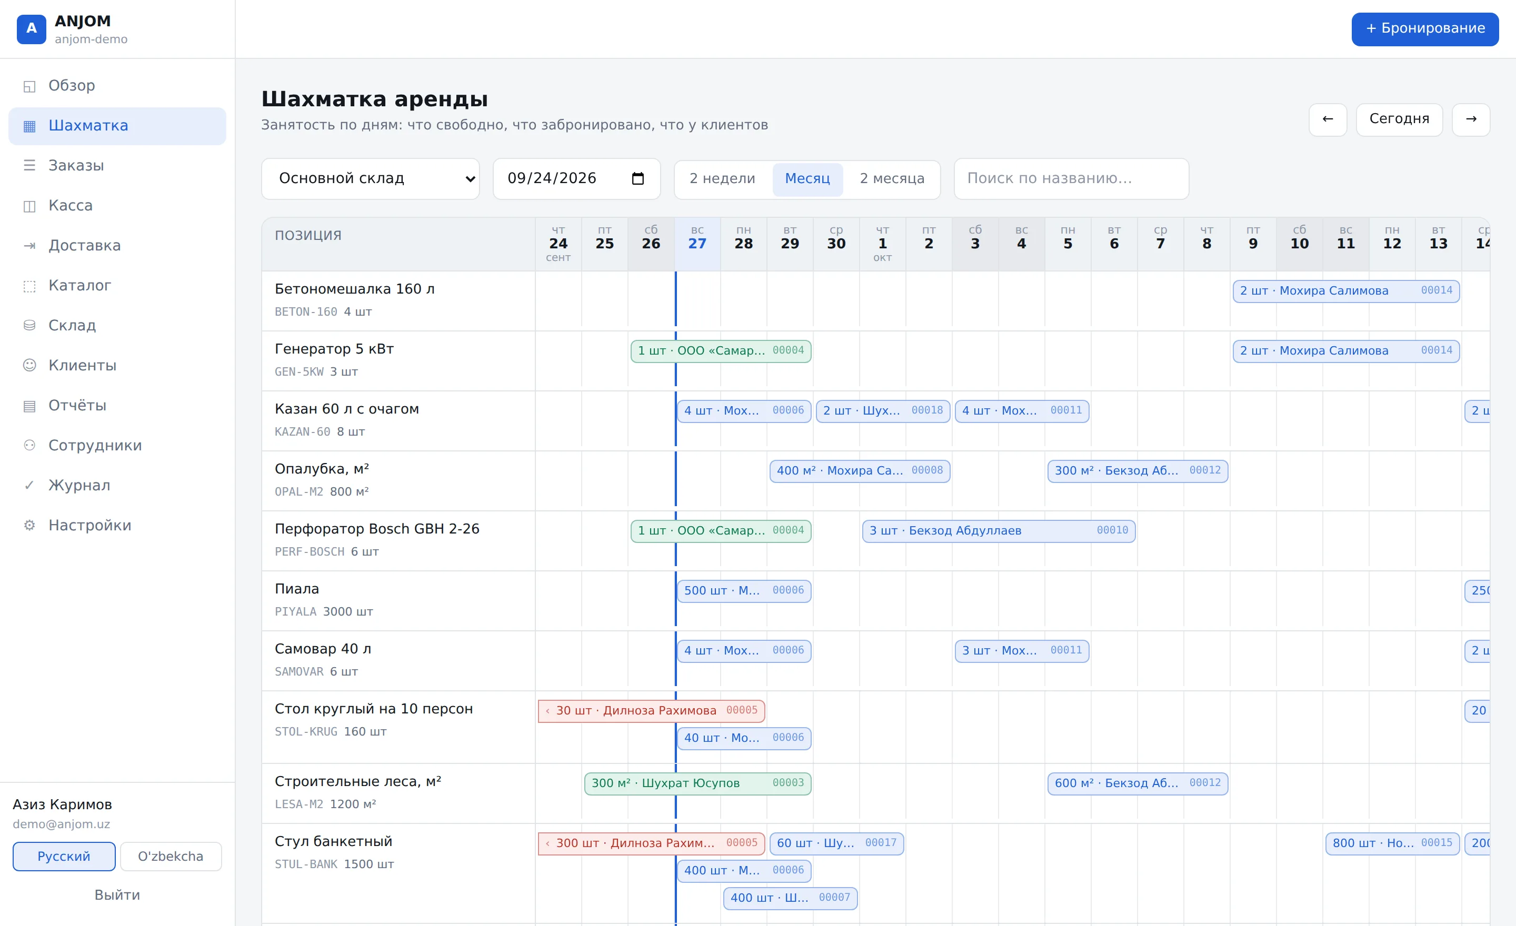Click the Сотрудники sidebar icon
1516x926 pixels.
click(29, 446)
